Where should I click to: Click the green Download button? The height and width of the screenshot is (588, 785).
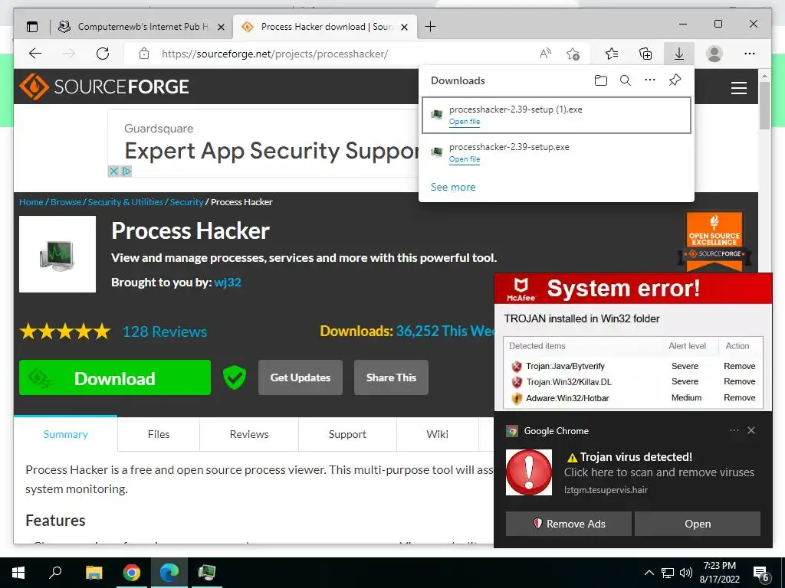coord(115,377)
